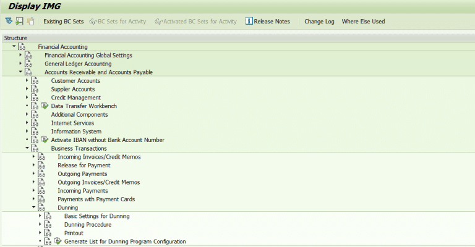Collapse the Financial Accounting node
This screenshot has width=475, height=247.
pyautogui.click(x=14, y=47)
